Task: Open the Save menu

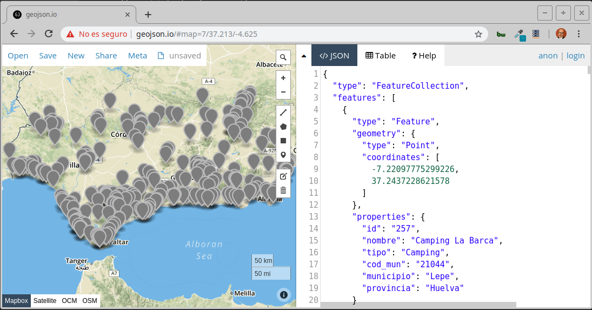Action: [48, 56]
